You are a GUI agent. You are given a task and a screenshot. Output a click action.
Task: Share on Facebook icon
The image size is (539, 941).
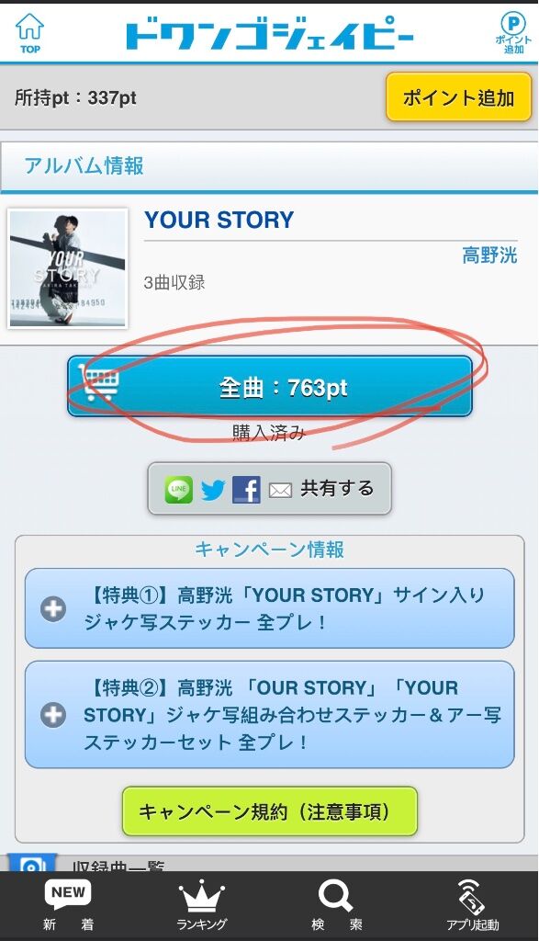coord(246,490)
